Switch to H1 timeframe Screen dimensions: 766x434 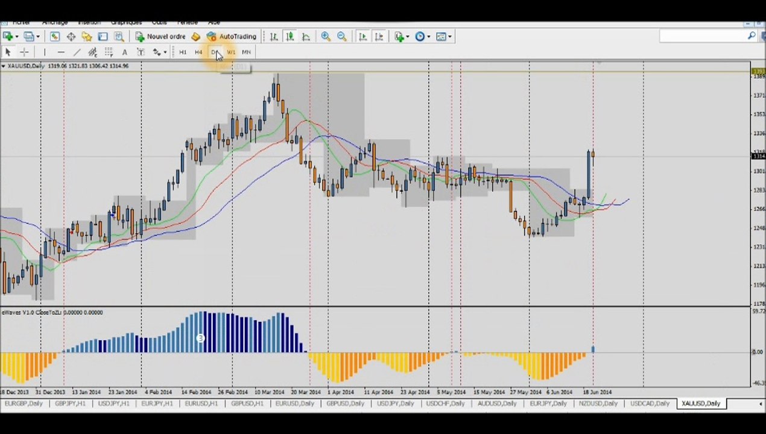pyautogui.click(x=183, y=52)
